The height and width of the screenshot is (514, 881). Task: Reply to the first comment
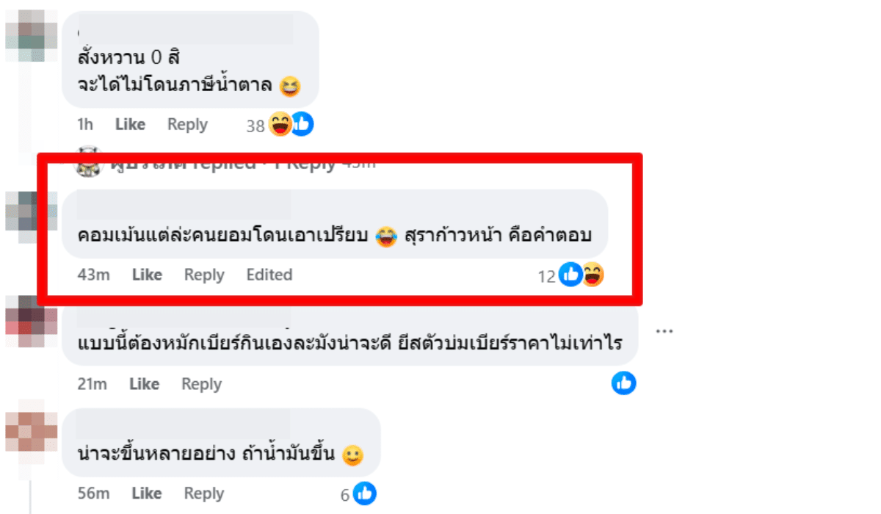point(187,125)
